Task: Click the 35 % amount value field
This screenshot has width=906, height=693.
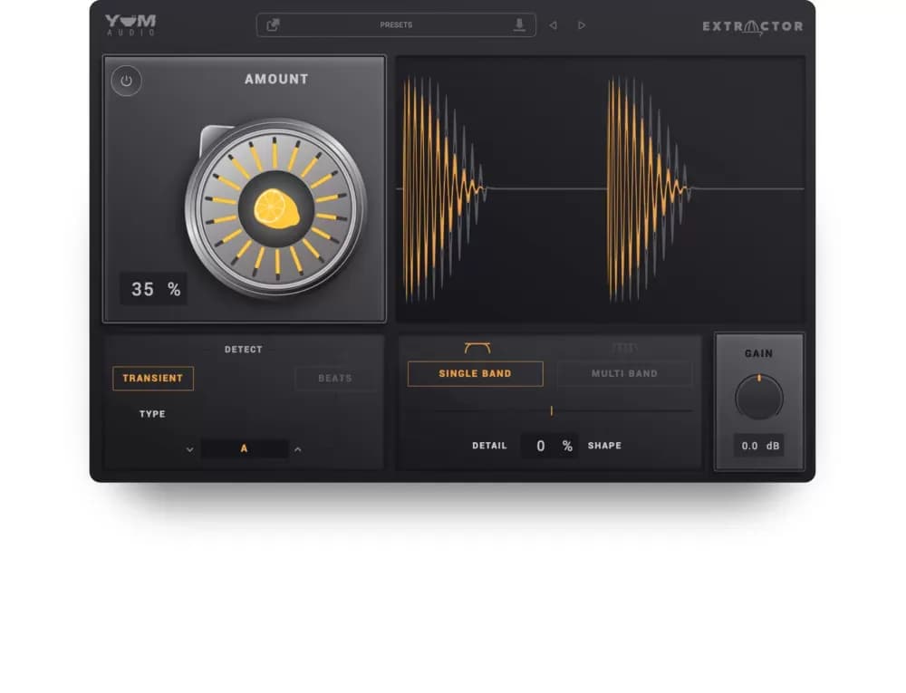Action: [154, 289]
